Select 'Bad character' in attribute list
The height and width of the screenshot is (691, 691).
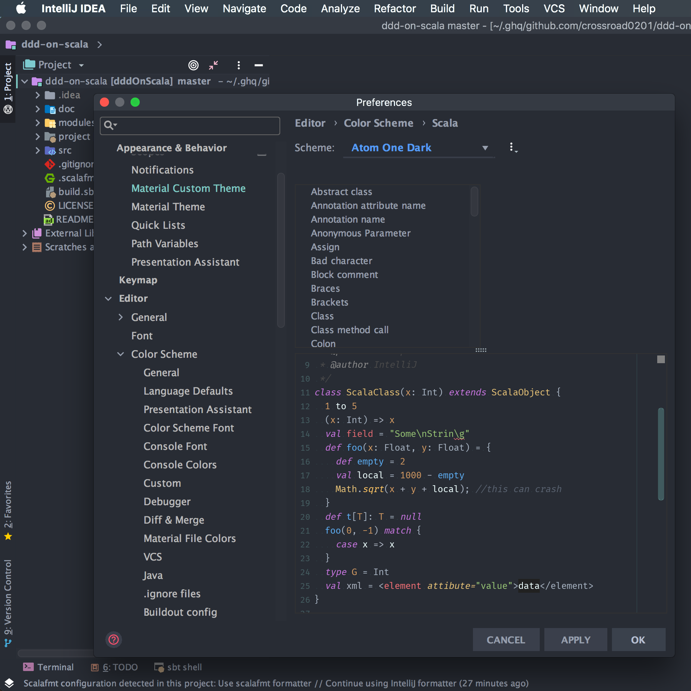coord(342,261)
